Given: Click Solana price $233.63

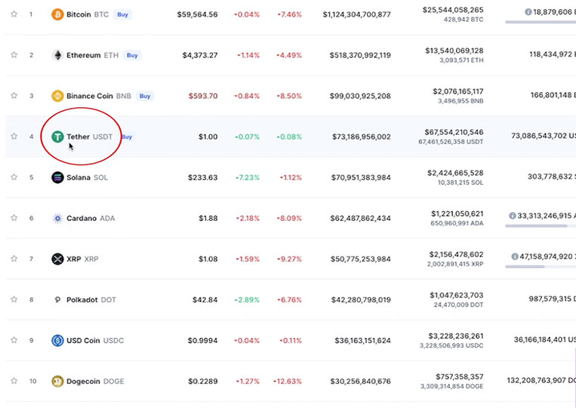Looking at the screenshot, I should [x=203, y=177].
